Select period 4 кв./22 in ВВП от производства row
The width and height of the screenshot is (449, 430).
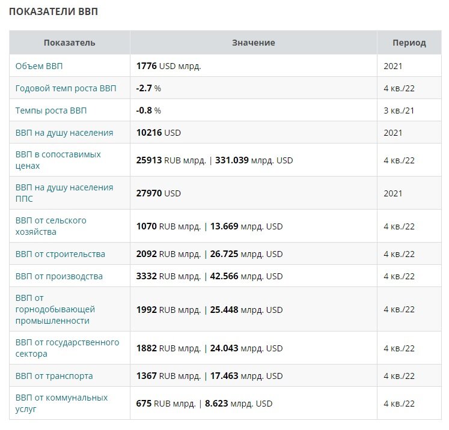pos(399,276)
